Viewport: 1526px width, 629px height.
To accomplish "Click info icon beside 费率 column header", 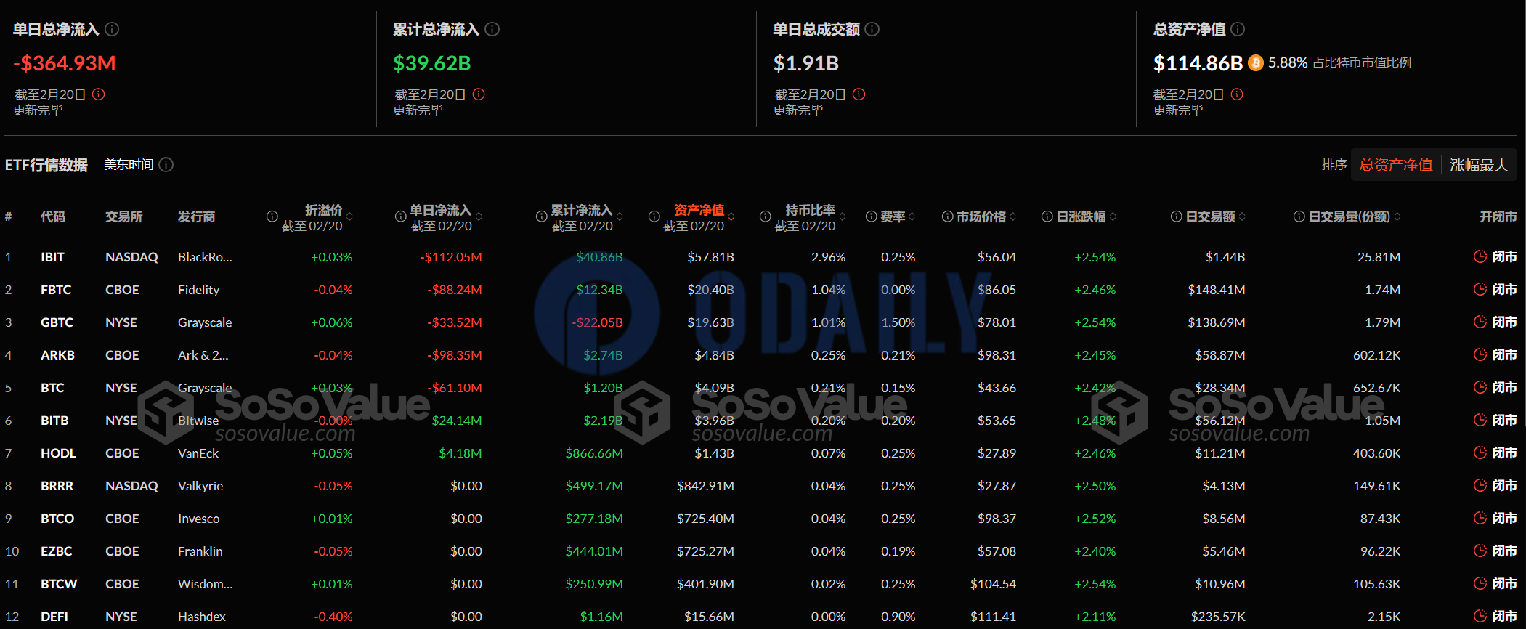I will point(872,216).
